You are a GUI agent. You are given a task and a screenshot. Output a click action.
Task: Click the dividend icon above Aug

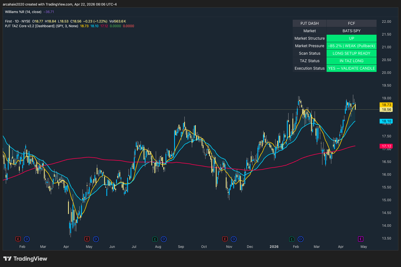[x=164, y=239]
